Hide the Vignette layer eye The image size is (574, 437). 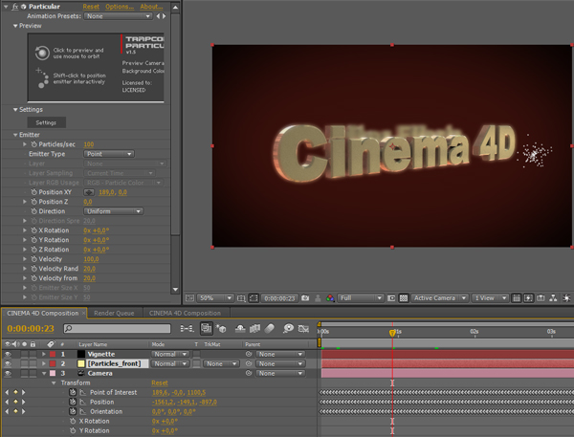point(8,354)
